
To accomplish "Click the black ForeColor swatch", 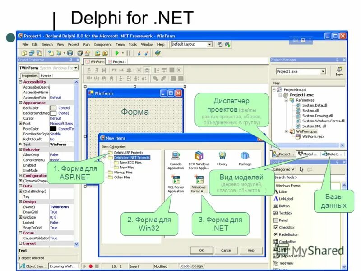I will coord(53,129).
